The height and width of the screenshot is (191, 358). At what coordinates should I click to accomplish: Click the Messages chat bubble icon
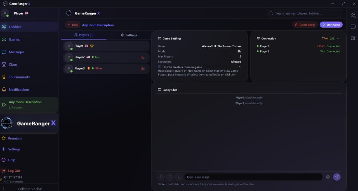[4, 52]
